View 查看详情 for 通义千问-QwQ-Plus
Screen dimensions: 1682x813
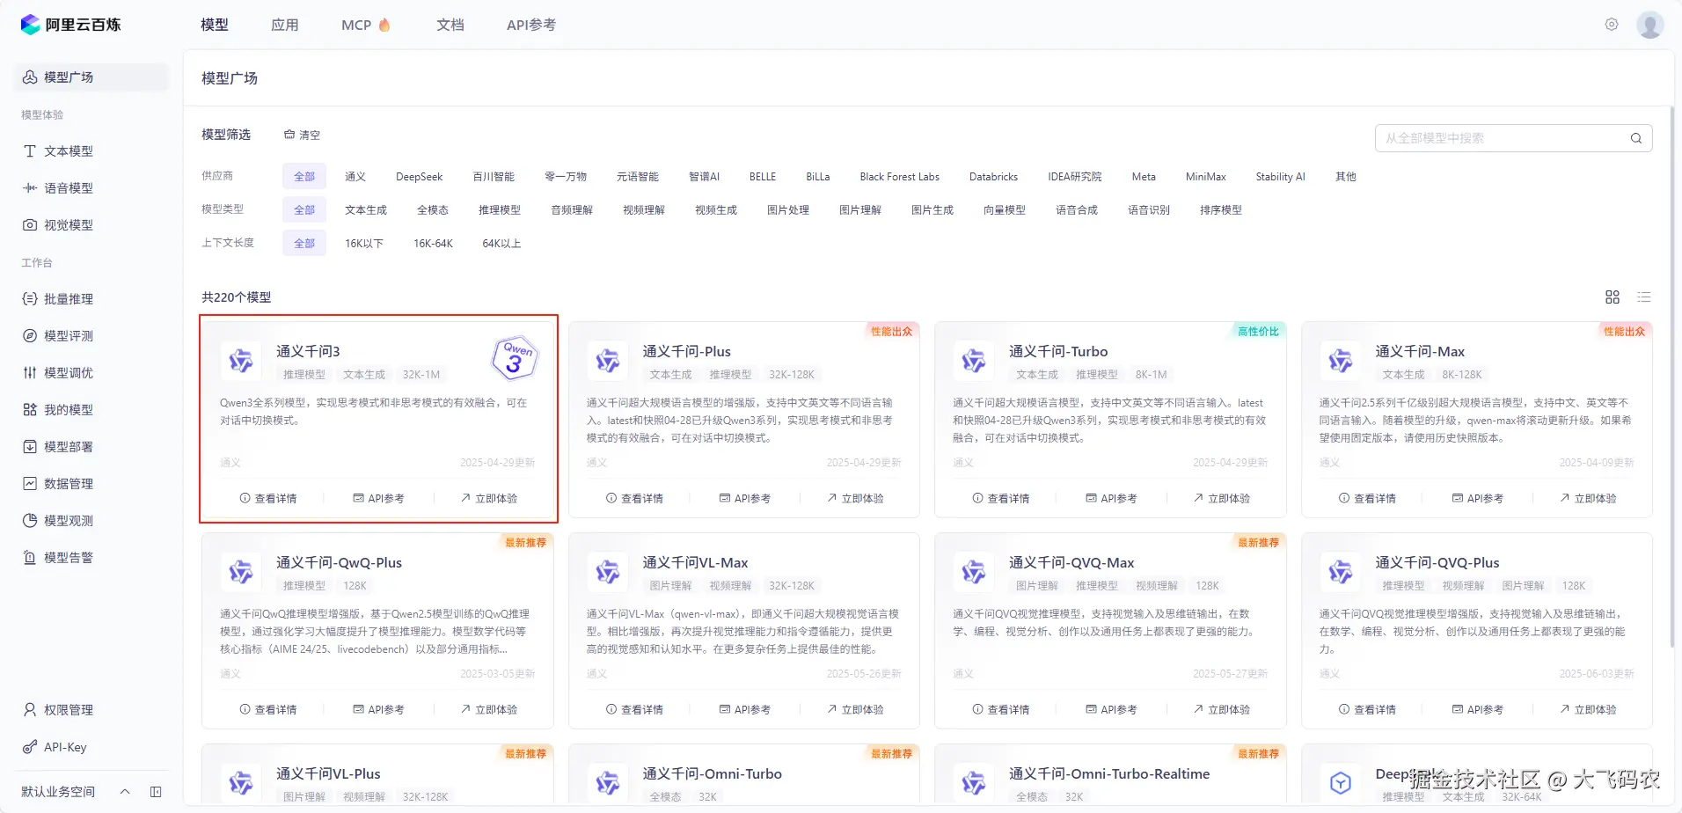[268, 710]
